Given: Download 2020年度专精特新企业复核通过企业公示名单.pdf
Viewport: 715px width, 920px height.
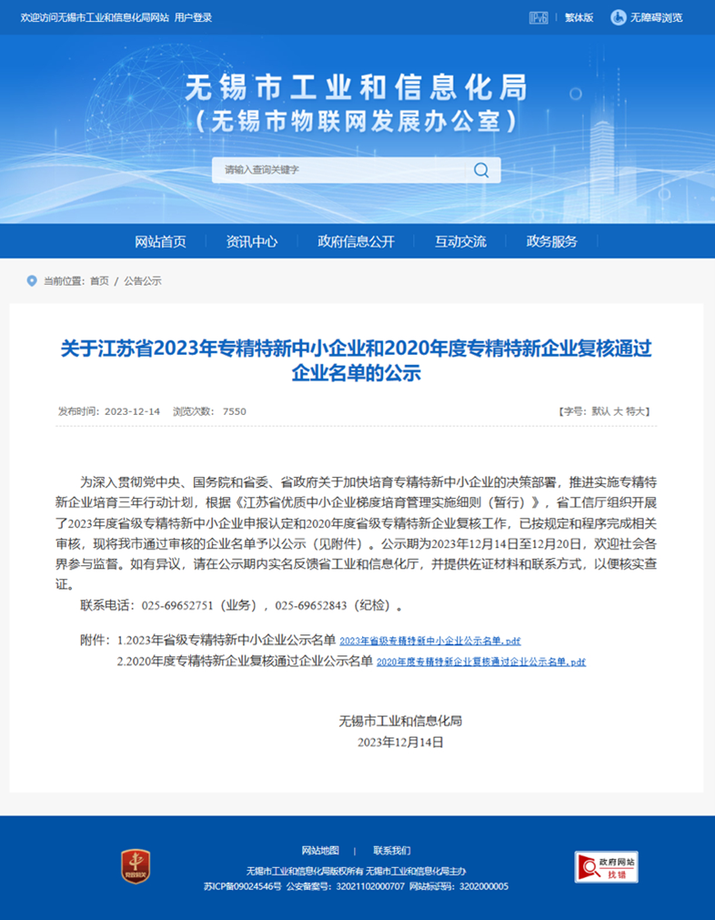Looking at the screenshot, I should click(x=481, y=662).
